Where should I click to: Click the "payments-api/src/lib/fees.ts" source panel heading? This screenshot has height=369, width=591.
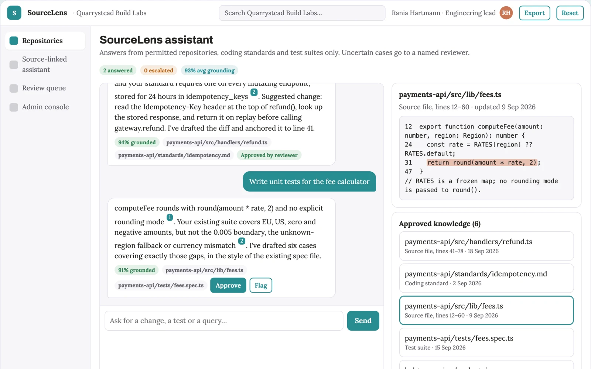point(450,95)
